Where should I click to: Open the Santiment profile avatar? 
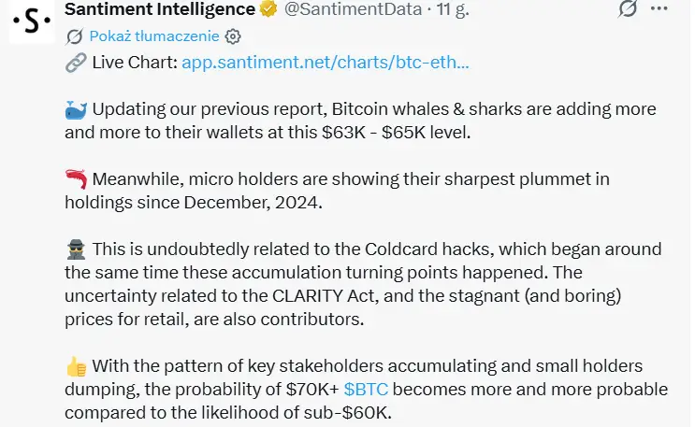[x=32, y=21]
